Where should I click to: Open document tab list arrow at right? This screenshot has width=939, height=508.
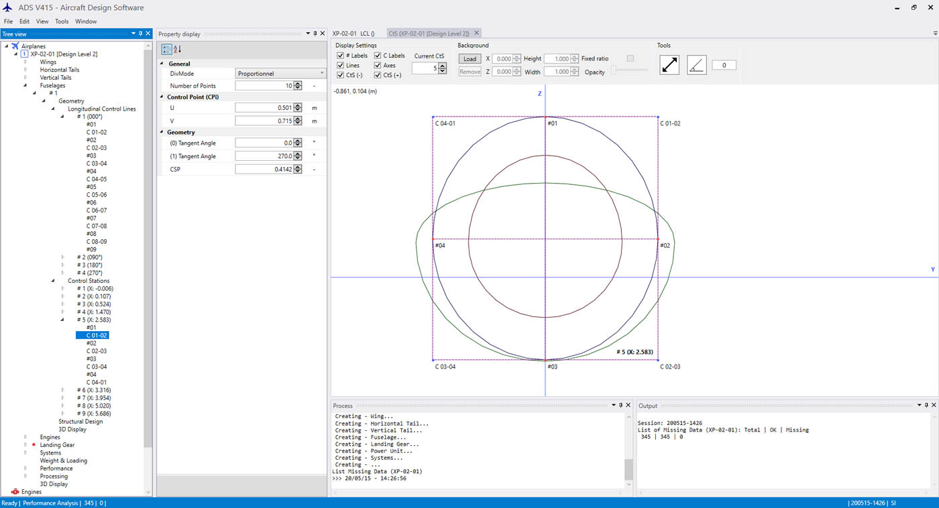(935, 34)
